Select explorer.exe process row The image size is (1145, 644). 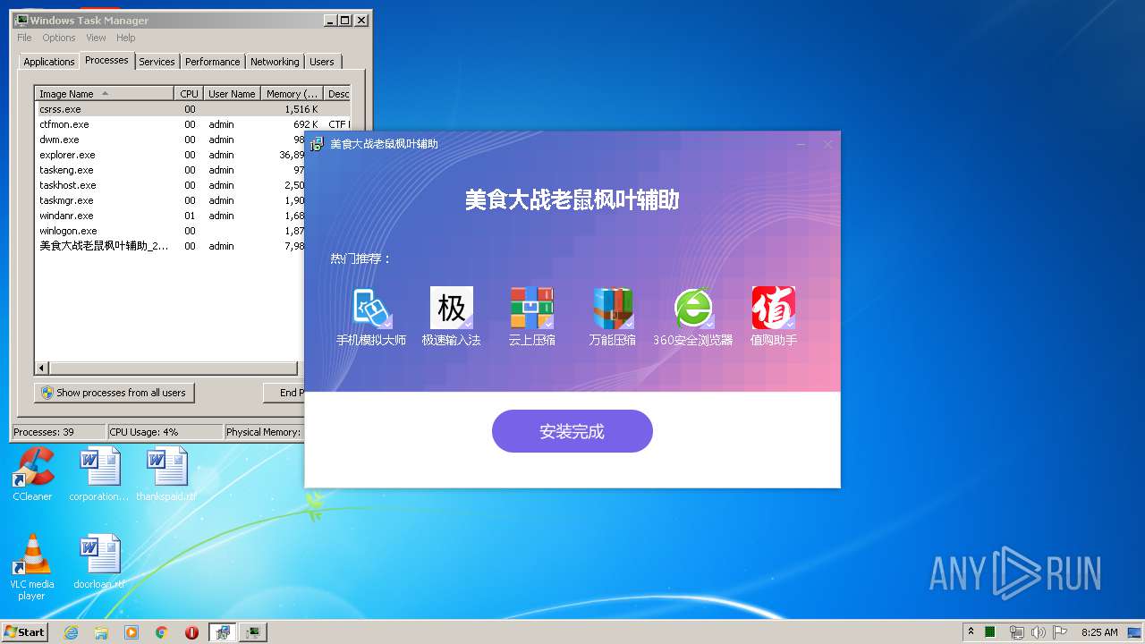click(x=170, y=155)
